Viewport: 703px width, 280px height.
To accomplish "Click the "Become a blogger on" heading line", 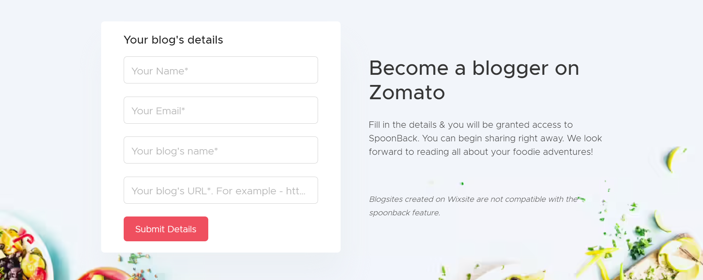I will coord(474,68).
